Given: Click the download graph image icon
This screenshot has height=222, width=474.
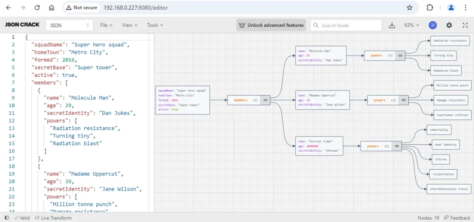Looking at the screenshot, I should click(392, 25).
